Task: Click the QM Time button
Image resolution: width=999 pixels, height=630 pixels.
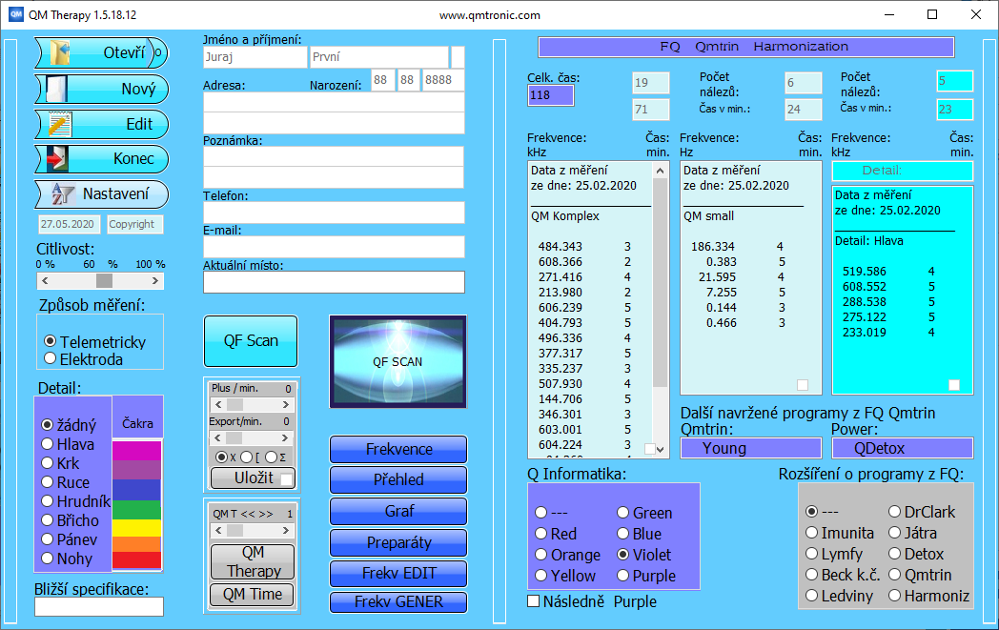Action: (253, 595)
